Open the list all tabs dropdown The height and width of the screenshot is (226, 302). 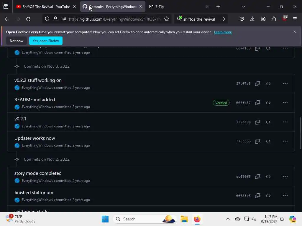tap(243, 6)
